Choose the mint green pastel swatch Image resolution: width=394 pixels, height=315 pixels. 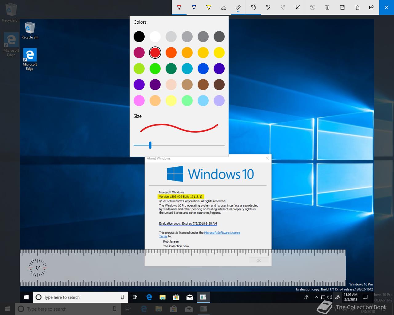point(187,101)
